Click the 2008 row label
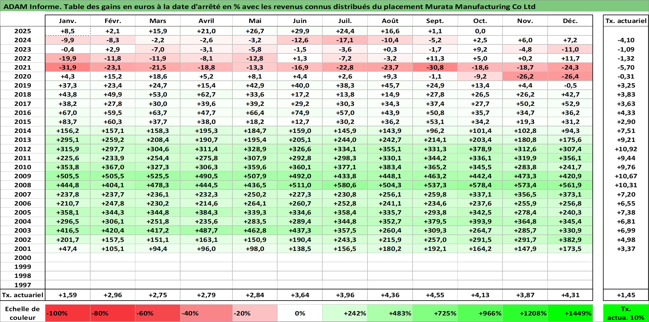This screenshot has width=649, height=322. click(23, 185)
